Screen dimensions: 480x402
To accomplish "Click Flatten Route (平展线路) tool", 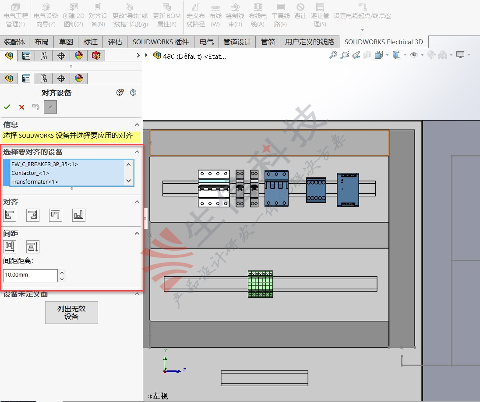I will point(280,15).
